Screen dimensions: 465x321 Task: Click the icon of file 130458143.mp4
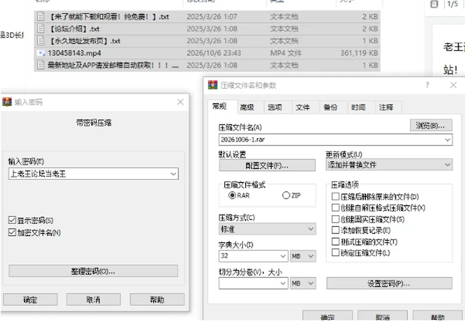click(x=41, y=53)
